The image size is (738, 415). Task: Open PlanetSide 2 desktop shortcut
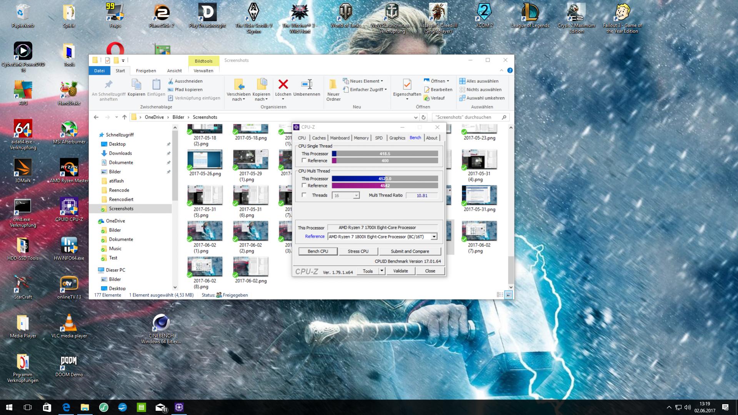click(161, 15)
